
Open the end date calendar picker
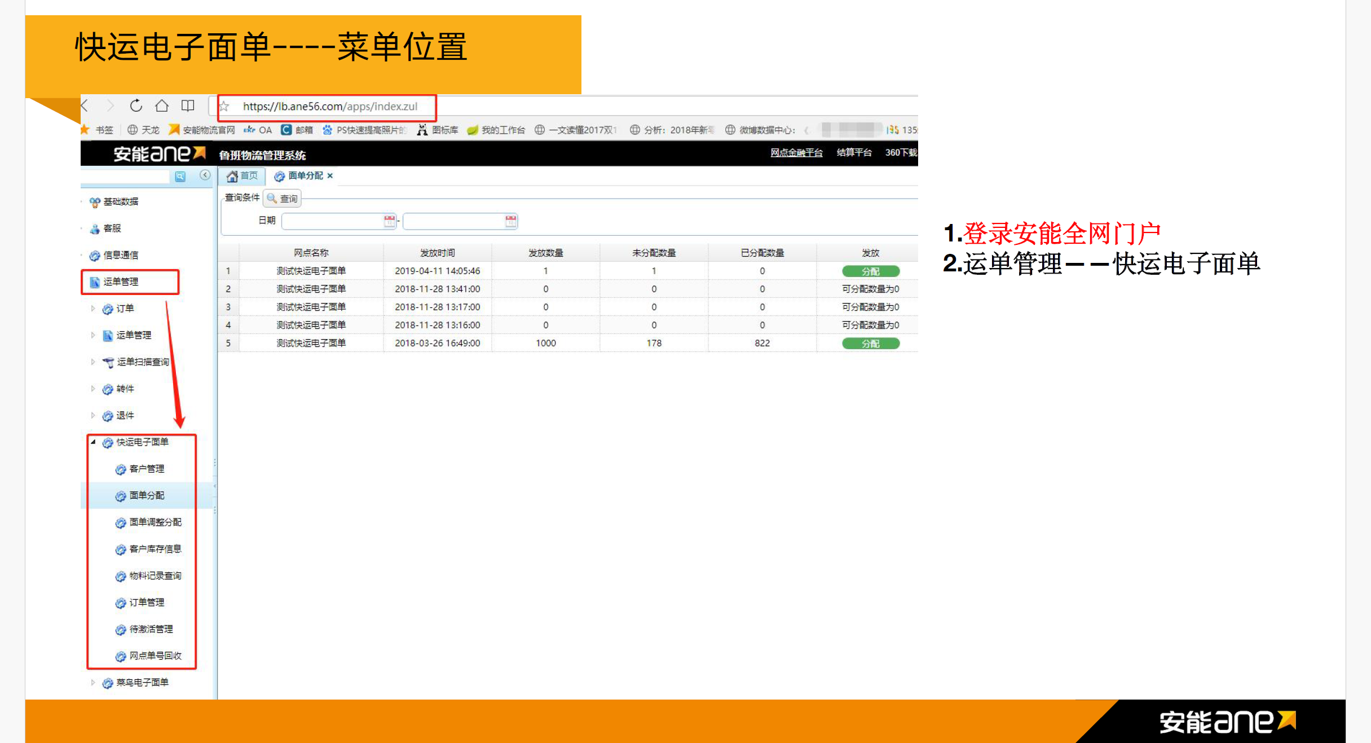[x=511, y=221]
